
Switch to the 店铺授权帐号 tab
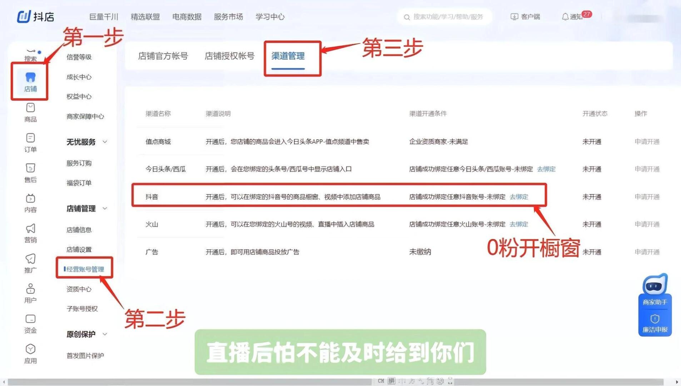(x=229, y=56)
